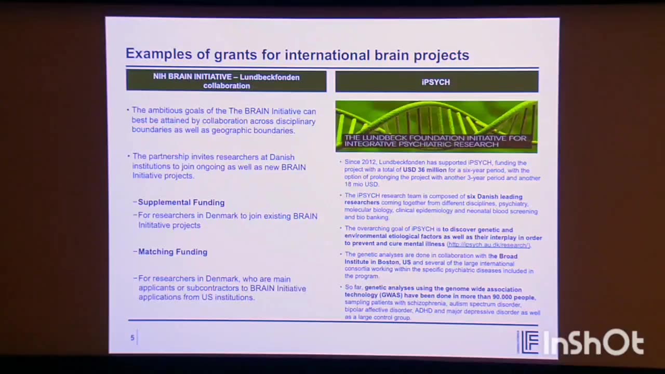Select the 'NIH BRAIN INITIATIVE – Lundbeckfonden collaboration' header
Viewport: 665px width, 374px height.
(x=226, y=82)
